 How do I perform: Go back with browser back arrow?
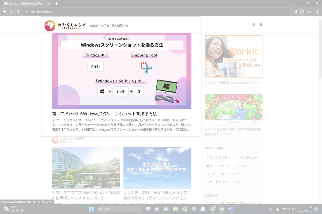coord(5,12)
